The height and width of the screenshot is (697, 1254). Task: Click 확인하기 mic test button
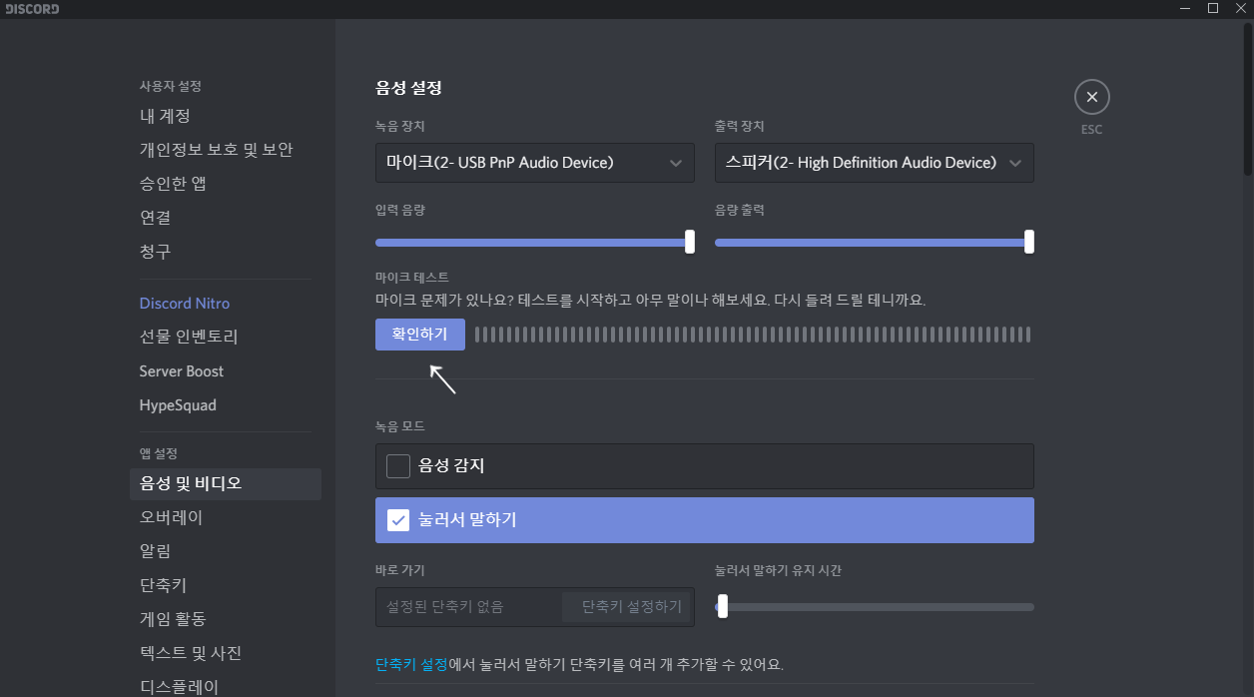pyautogui.click(x=420, y=335)
